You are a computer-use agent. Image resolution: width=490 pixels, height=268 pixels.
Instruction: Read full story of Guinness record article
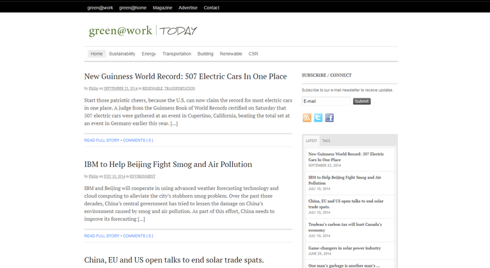(x=102, y=140)
